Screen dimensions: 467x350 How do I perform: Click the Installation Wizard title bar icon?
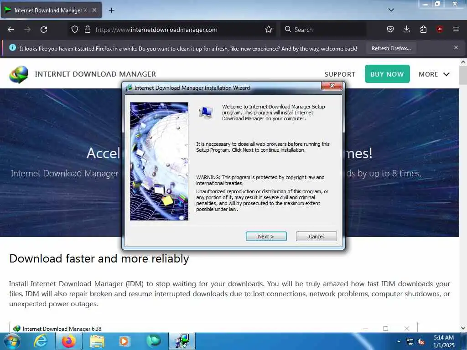coord(129,88)
